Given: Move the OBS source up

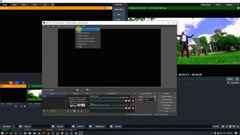Looking at the screenshot, I should pos(78,111).
